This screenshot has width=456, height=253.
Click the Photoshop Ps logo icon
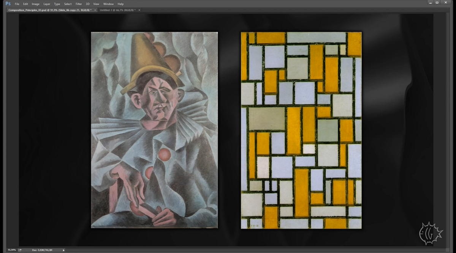[8, 3]
